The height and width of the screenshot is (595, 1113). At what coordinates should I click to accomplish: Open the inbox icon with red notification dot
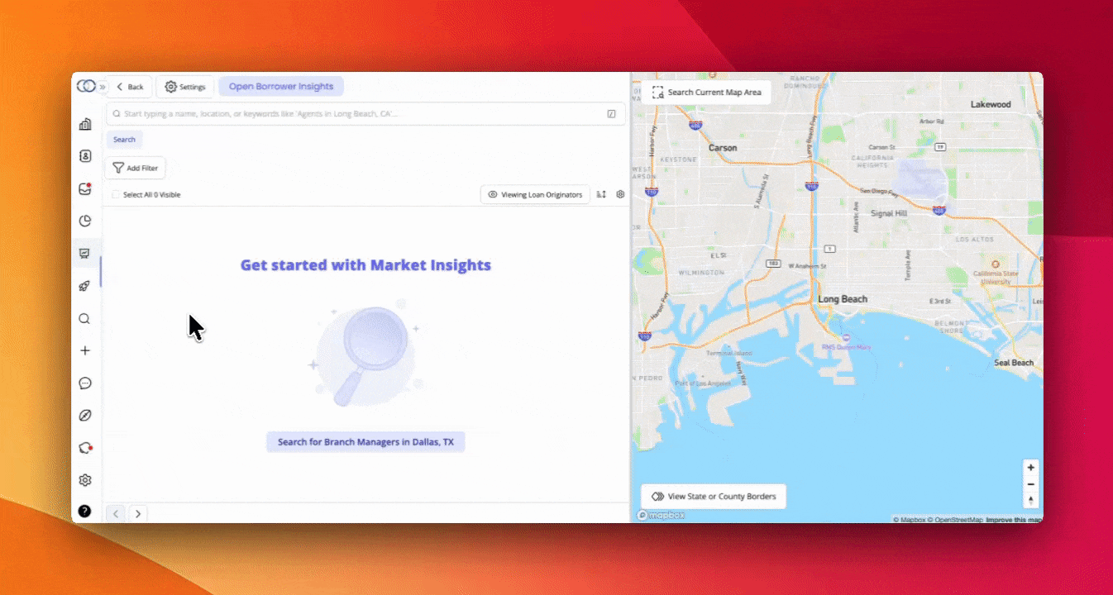[85, 188]
